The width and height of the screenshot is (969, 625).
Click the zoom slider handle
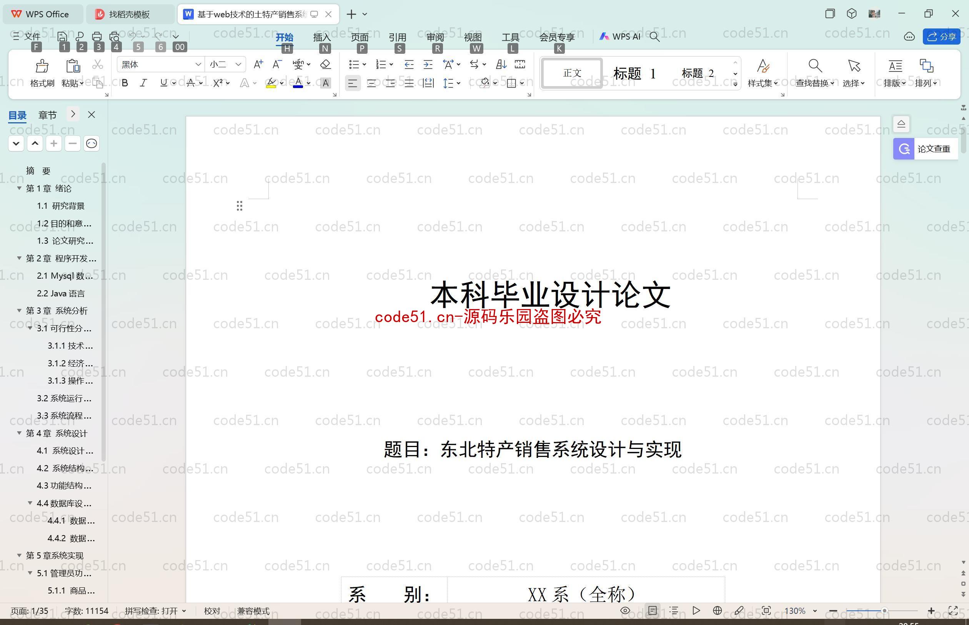(884, 611)
